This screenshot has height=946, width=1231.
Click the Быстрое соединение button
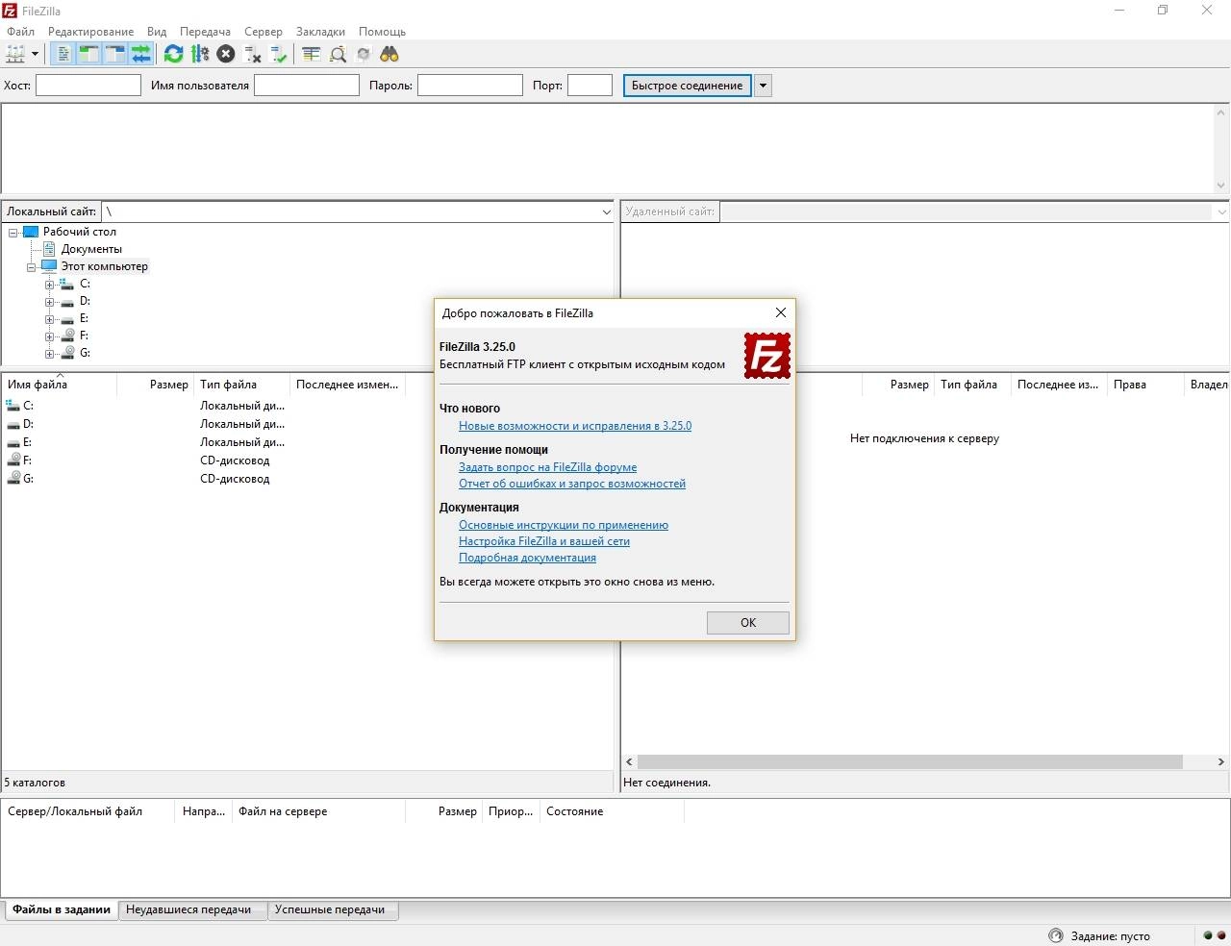tap(687, 86)
